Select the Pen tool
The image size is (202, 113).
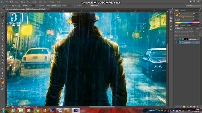point(2,59)
